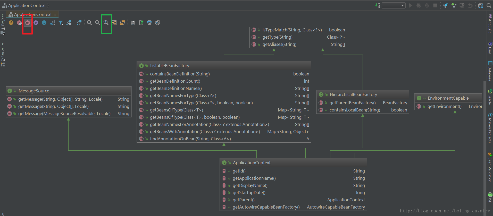The image size is (493, 216).
Task: Open the diagram filter funnel dropdown
Action: (61, 23)
